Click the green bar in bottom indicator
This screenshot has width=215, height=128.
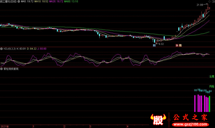point(210,104)
